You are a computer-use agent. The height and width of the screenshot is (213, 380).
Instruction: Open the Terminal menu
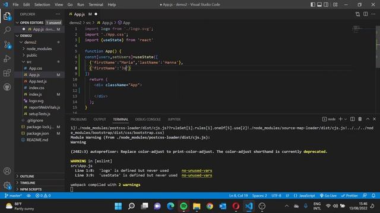[96, 5]
